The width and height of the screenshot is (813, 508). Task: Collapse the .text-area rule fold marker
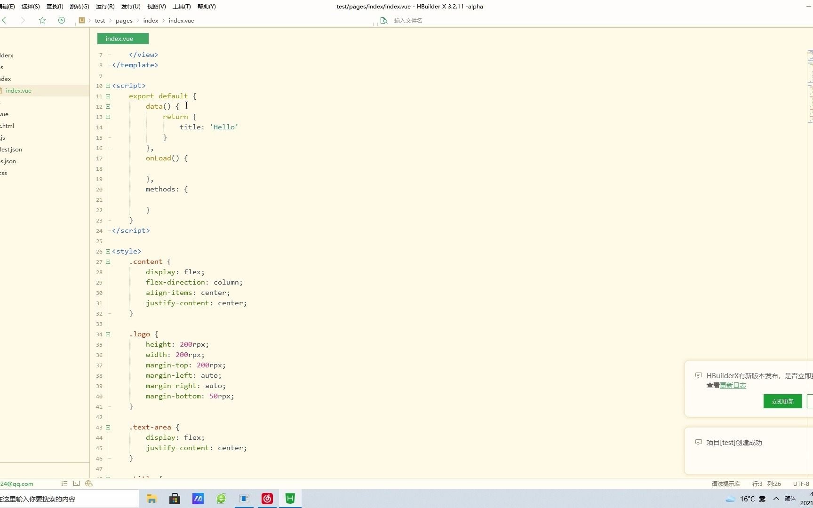pyautogui.click(x=108, y=427)
